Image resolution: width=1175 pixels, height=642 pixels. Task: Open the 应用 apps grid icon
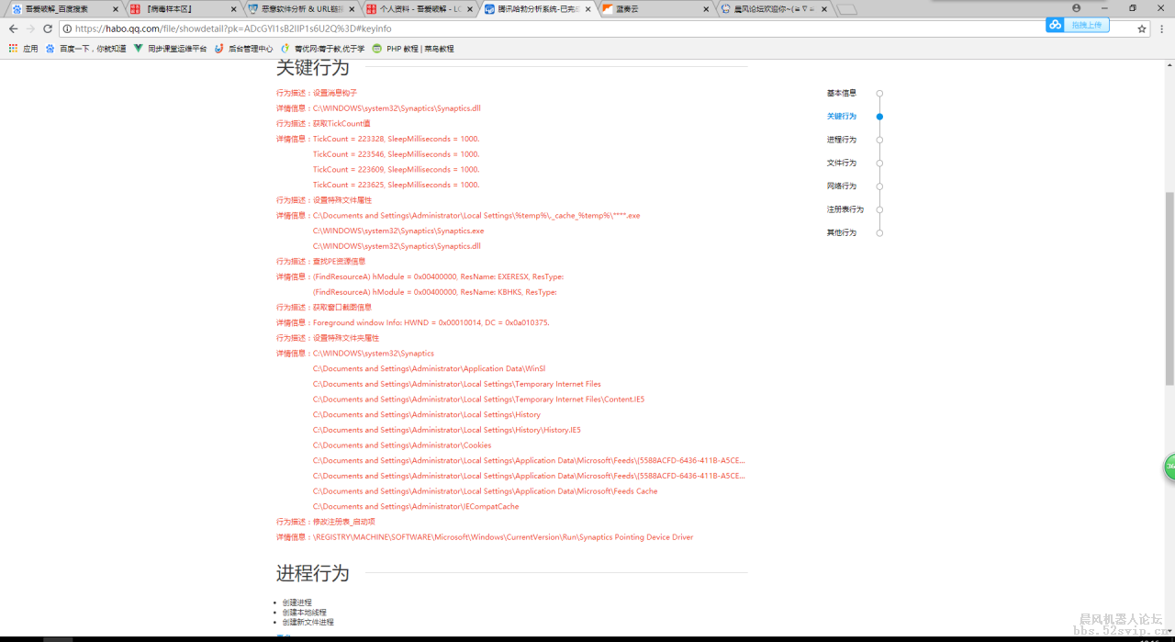[14, 49]
